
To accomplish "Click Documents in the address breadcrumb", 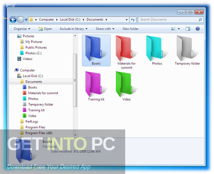I will [95, 20].
